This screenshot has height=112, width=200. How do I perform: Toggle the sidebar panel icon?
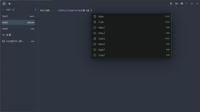[4, 4]
